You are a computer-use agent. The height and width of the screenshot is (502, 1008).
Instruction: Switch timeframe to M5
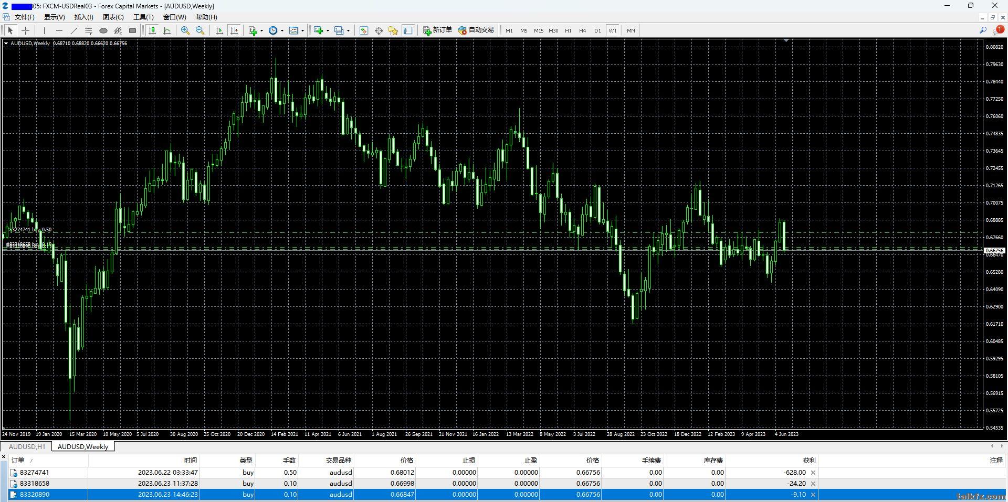click(x=523, y=30)
